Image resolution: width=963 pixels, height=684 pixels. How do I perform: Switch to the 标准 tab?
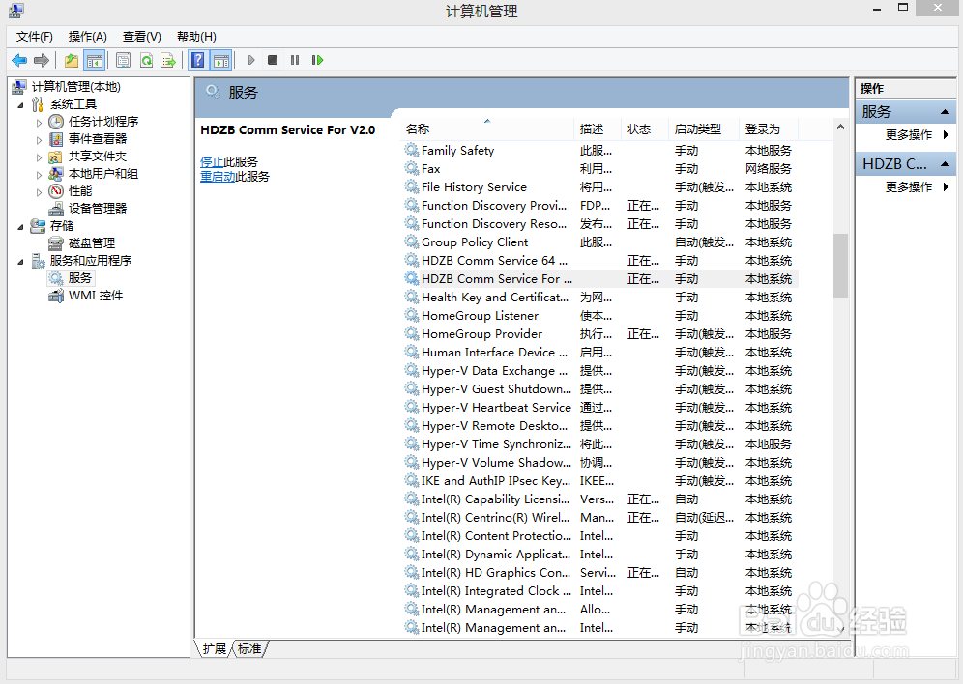tap(249, 649)
